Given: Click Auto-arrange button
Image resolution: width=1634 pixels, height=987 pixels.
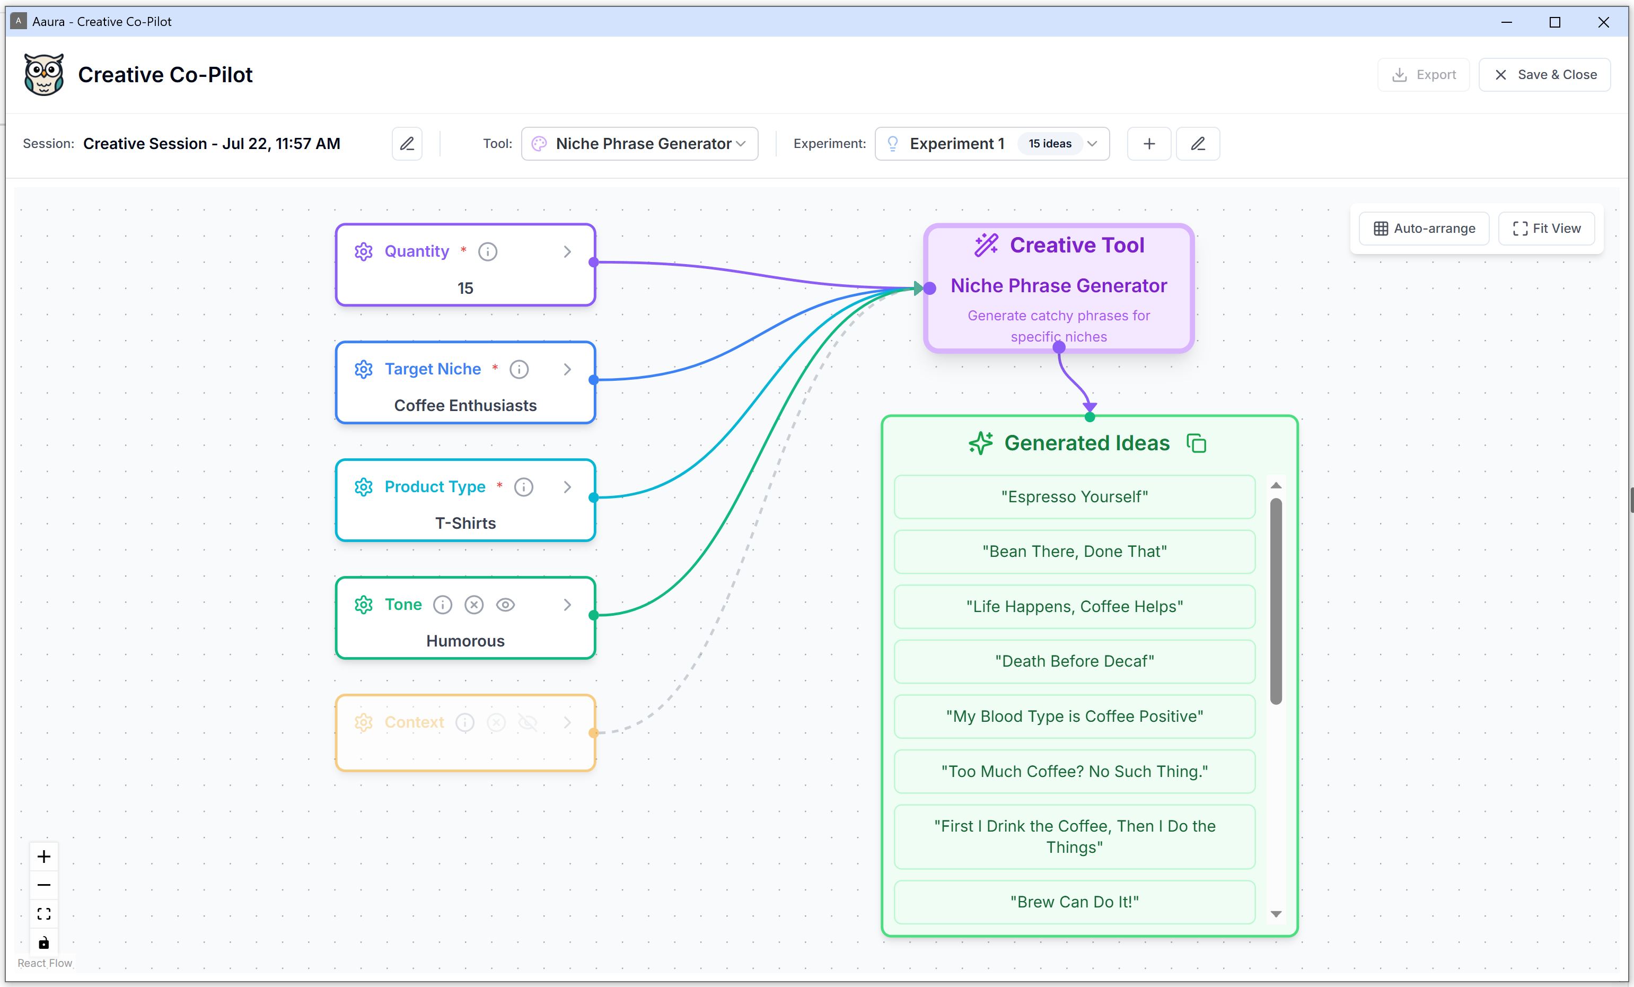Looking at the screenshot, I should point(1424,229).
